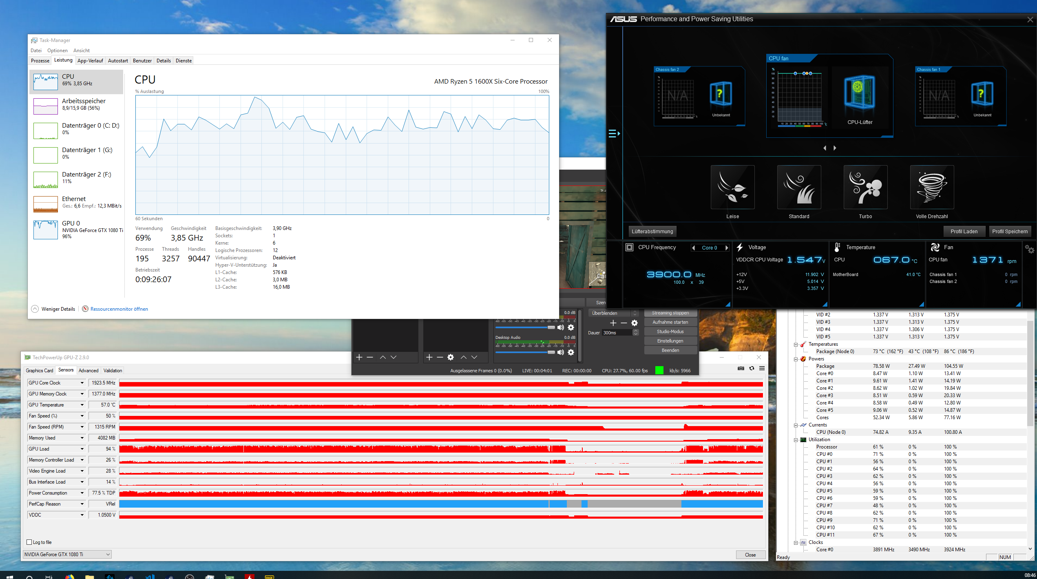Open ASUS settings gear icon
Screen dimensions: 1037x579
1029,249
